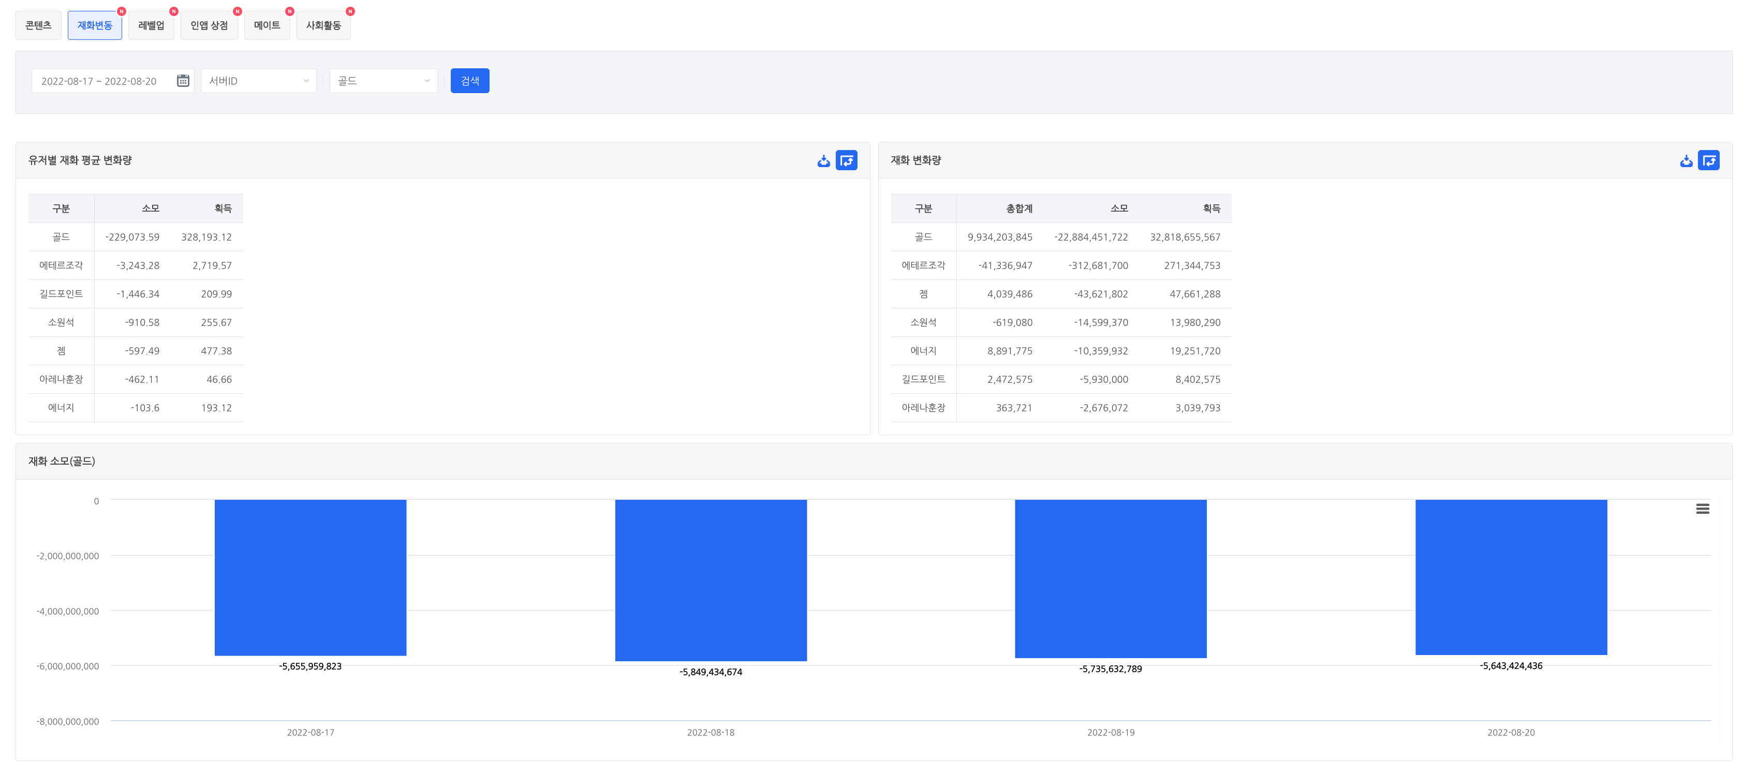Click the 2022-08-17 bar in the chart
Screen dimensions: 1744x773
point(310,577)
